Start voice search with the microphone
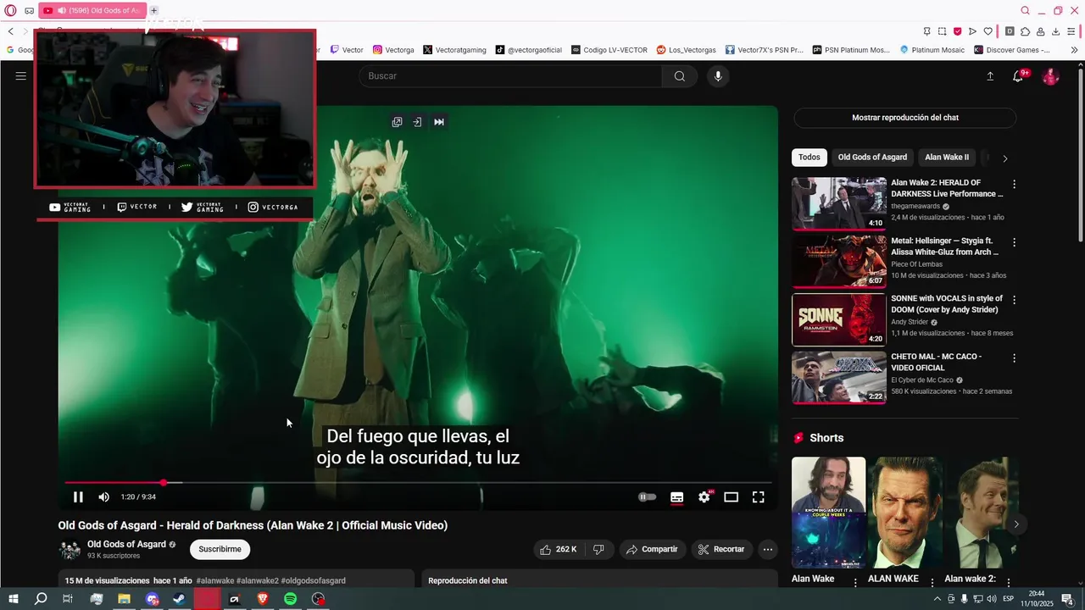The height and width of the screenshot is (610, 1085). 718,76
